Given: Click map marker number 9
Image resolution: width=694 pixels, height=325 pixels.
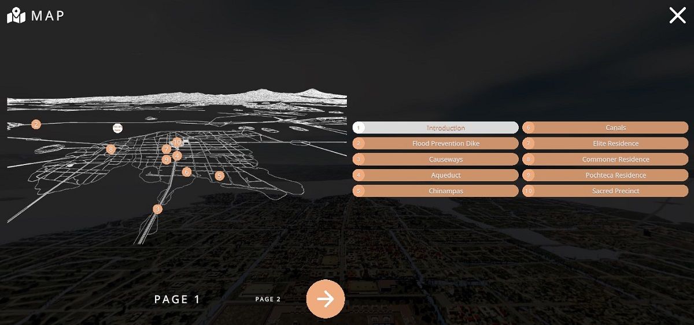Looking at the screenshot, I should click(x=167, y=159).
